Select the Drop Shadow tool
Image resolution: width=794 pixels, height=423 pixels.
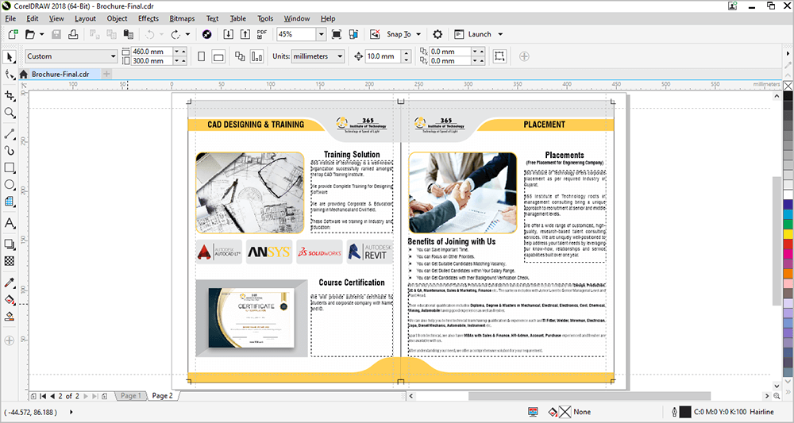click(x=9, y=244)
